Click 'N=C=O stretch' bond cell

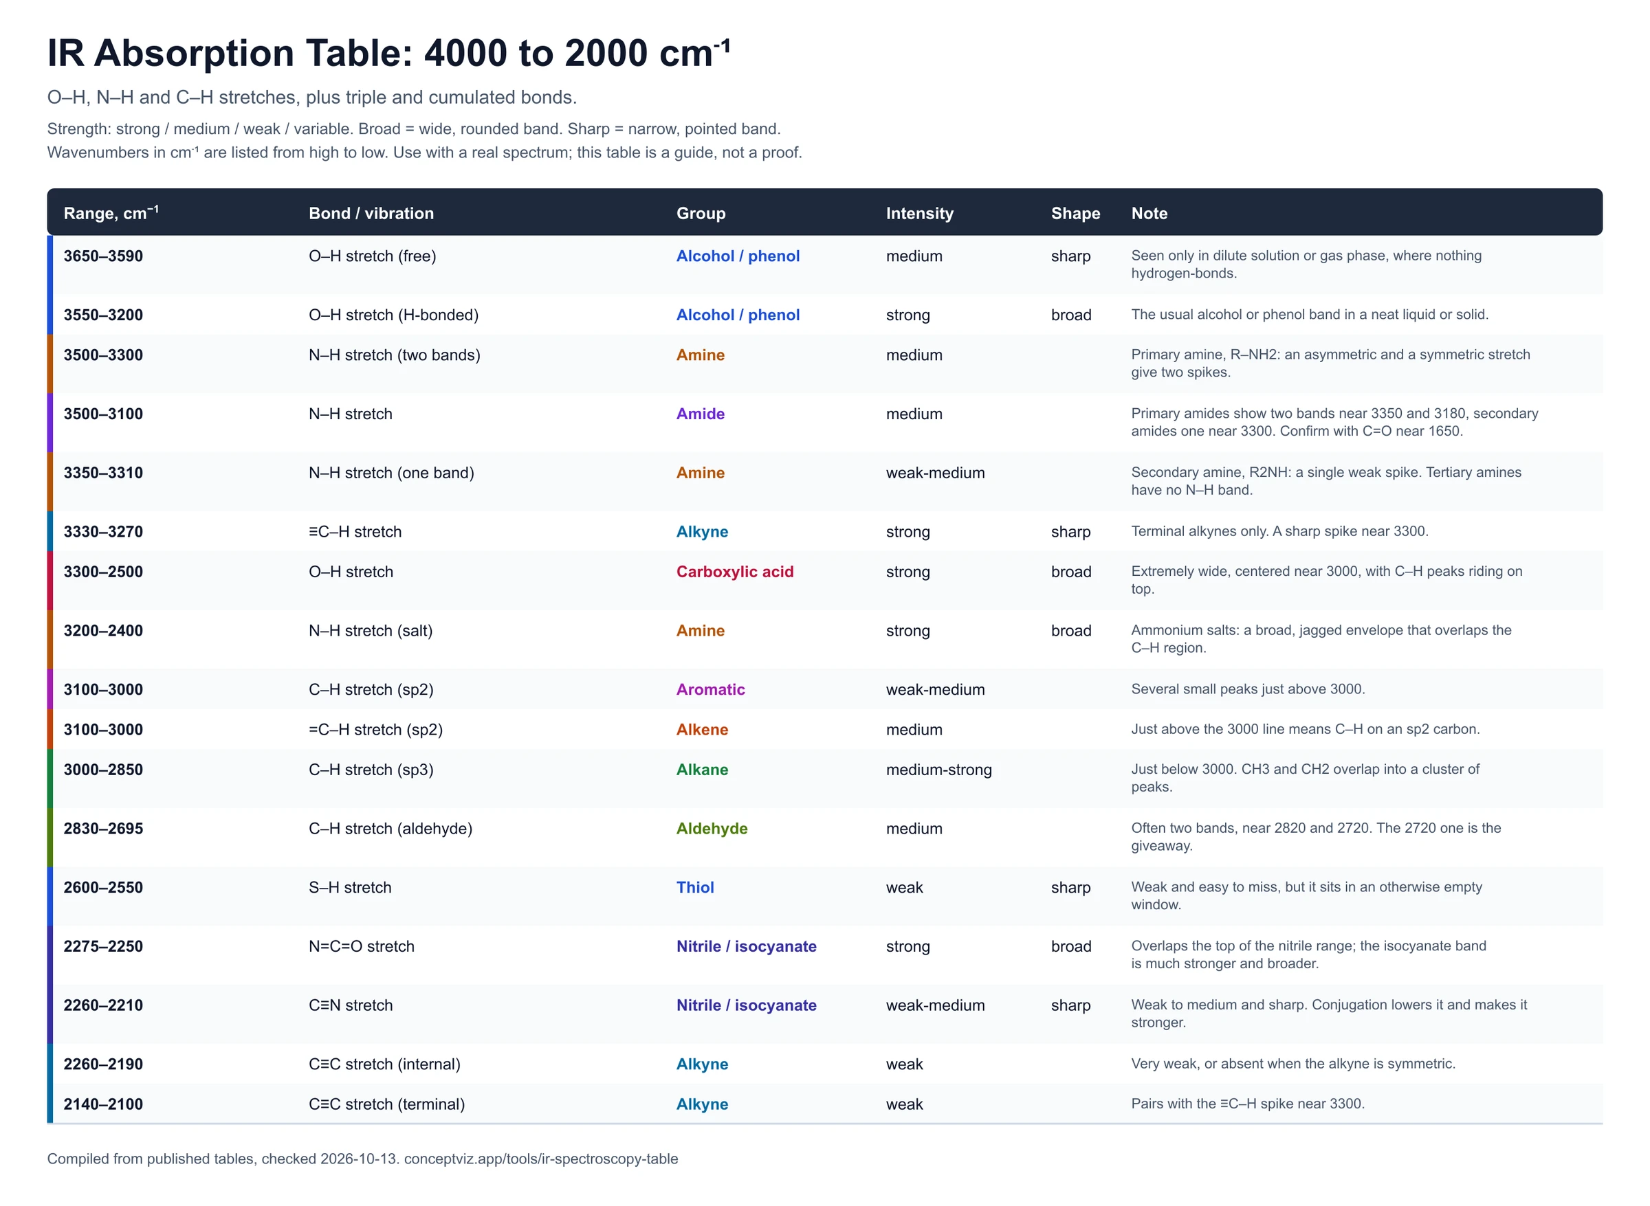point(362,947)
